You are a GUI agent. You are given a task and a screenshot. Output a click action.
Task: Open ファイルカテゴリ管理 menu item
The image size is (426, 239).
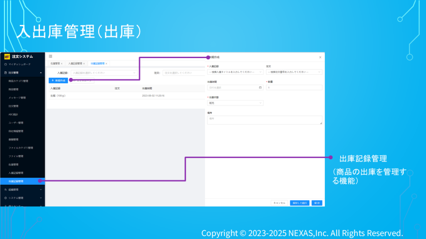coord(21,148)
